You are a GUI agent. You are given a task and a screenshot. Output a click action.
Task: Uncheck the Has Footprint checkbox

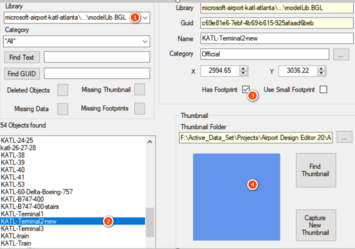click(246, 89)
